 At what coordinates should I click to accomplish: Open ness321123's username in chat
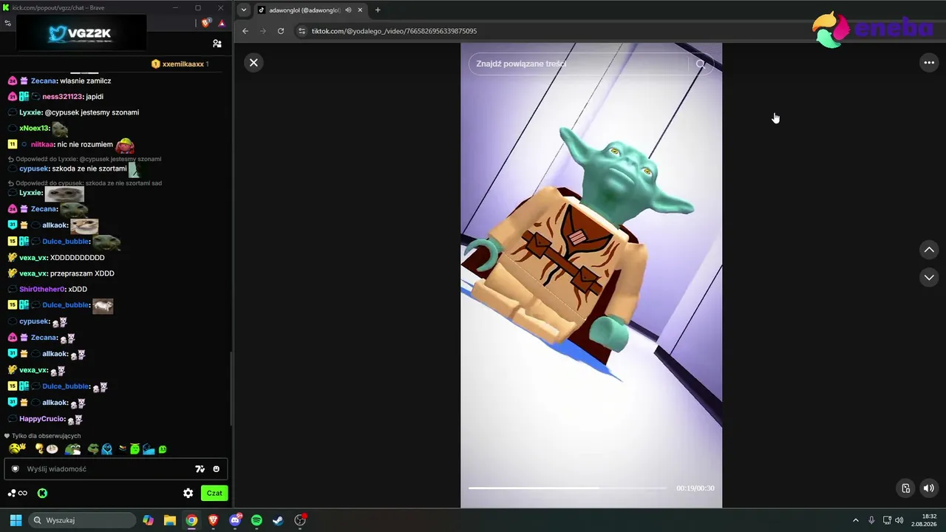coord(62,97)
